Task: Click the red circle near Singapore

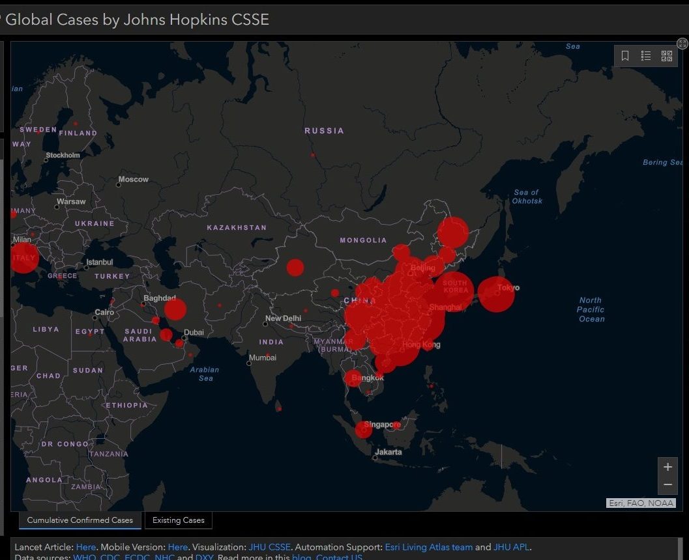Action: pos(364,429)
